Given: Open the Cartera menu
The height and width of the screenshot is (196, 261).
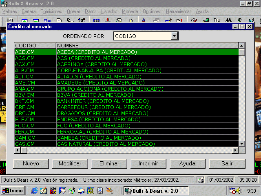Looking at the screenshot, I should tap(29, 11).
